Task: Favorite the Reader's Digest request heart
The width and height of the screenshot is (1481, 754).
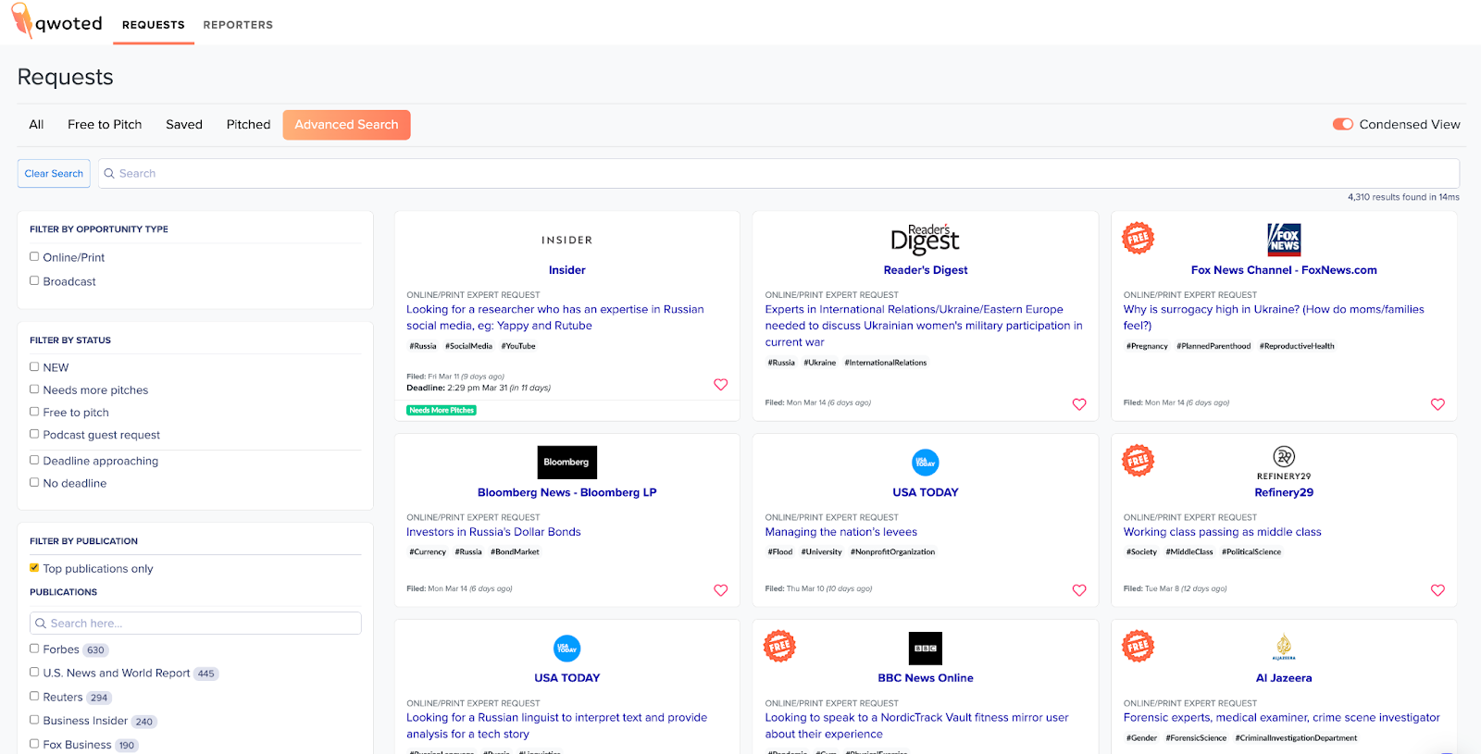Action: (x=1079, y=404)
